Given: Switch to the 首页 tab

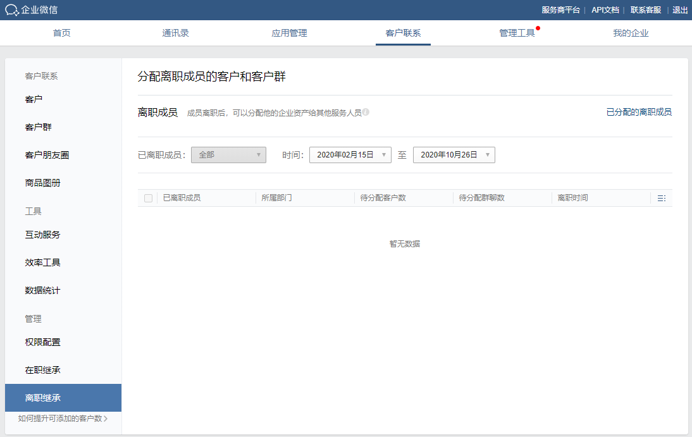Looking at the screenshot, I should click(x=62, y=33).
